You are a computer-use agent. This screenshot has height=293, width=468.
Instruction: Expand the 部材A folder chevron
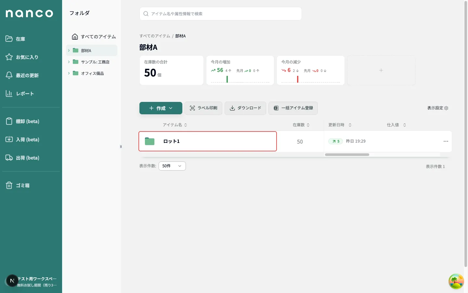click(69, 50)
